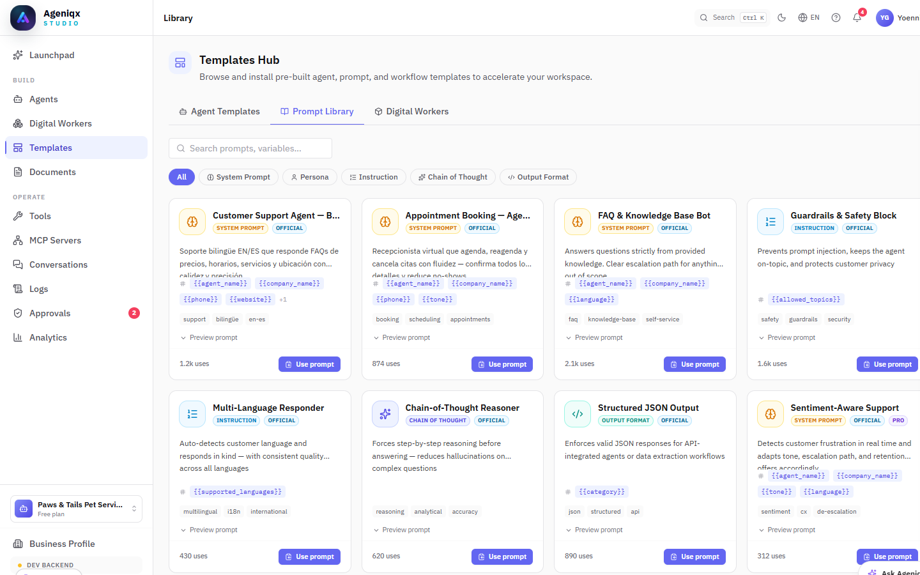
Task: Click the {{supported_languages}} variable tag
Action: [238, 492]
